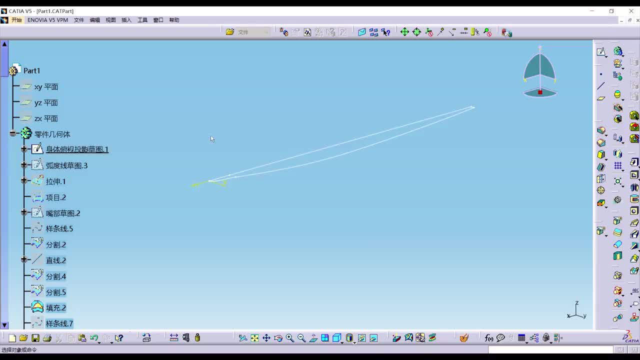Click the Zoom In magnifier icon
This screenshot has width=640, height=360.
click(290, 338)
